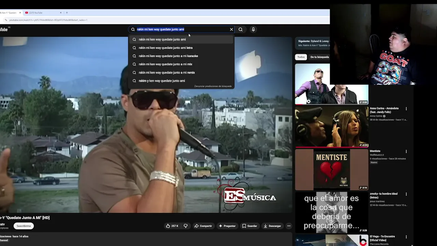
Task: Click the video player showing the singer
Action: click(146, 125)
